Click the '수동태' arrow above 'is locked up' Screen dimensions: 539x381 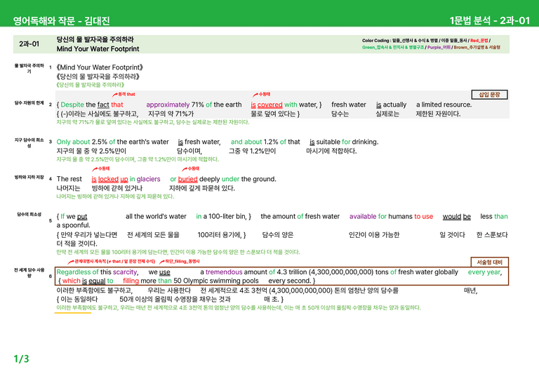tap(95, 169)
